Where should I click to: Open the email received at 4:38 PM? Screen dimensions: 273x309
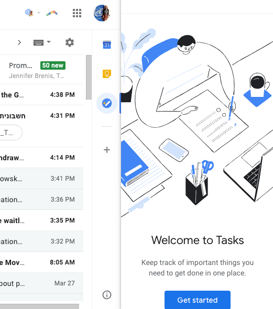pos(41,95)
